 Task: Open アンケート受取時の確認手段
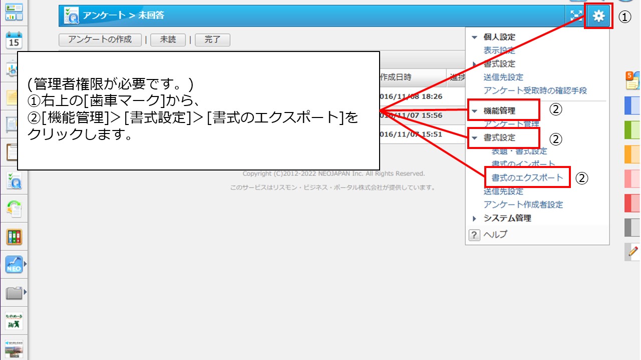click(x=535, y=90)
